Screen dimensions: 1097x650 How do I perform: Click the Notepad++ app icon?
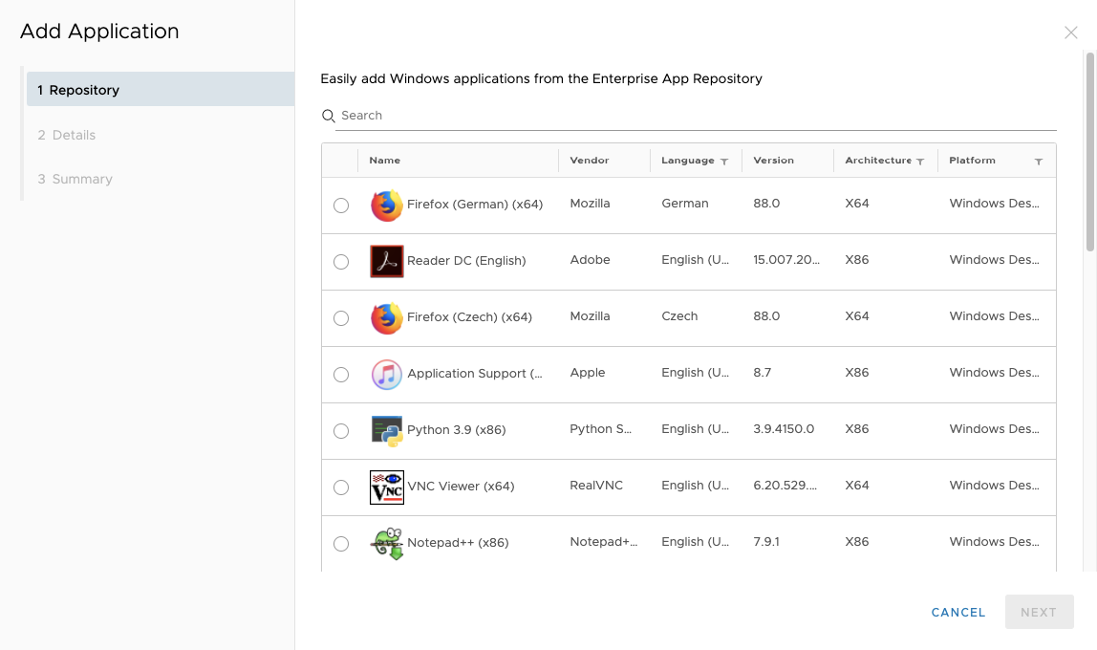386,543
